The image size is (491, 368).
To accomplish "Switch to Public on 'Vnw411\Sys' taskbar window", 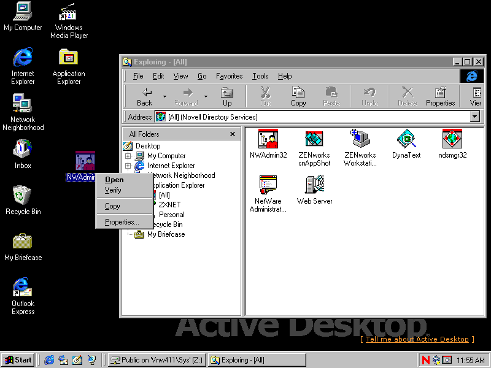I will click(x=157, y=360).
